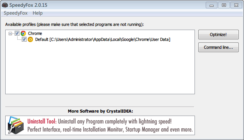Open the Help menu
The height and width of the screenshot is (140, 244).
37,13
